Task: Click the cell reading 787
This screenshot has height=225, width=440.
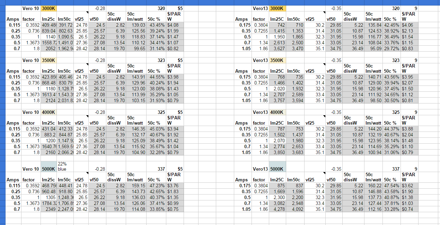Action: coord(278,129)
